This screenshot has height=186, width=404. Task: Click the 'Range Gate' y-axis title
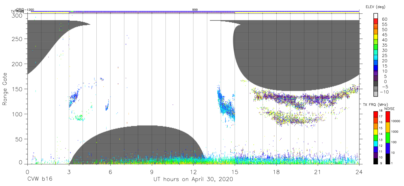click(x=5, y=89)
